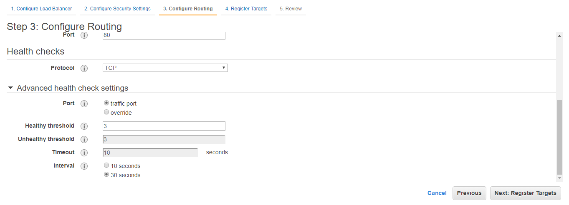This screenshot has height=205, width=569.
Task: Click the scrollbar up arrow
Action: coord(560,36)
